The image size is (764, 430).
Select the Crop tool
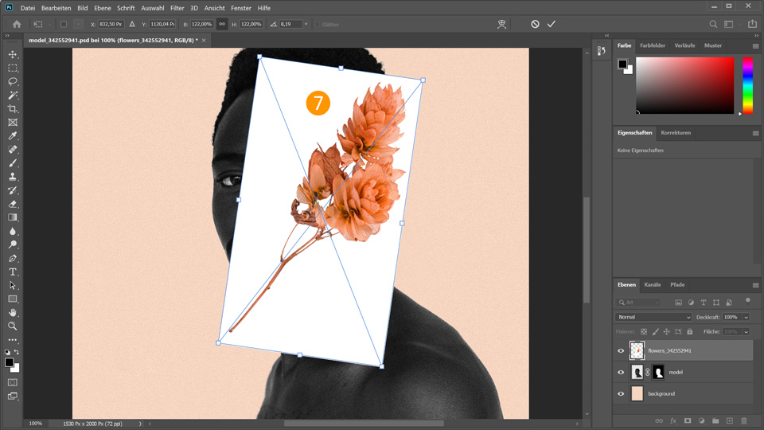point(13,109)
